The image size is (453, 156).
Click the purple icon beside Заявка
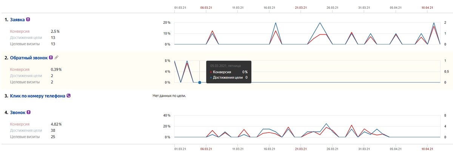point(28,19)
